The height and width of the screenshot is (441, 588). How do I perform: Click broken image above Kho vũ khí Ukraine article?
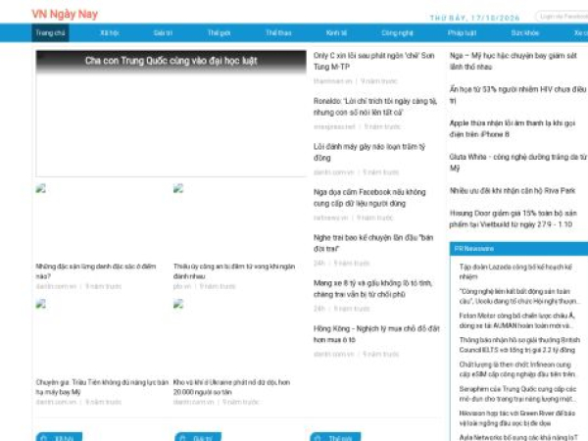point(178,304)
